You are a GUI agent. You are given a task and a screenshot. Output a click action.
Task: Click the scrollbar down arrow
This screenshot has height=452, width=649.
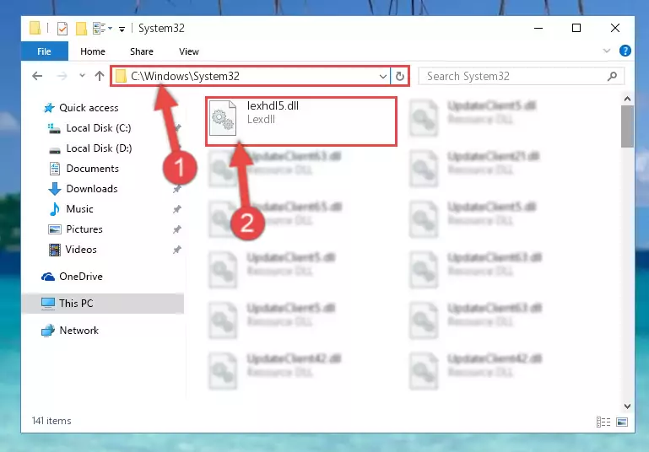coord(627,406)
